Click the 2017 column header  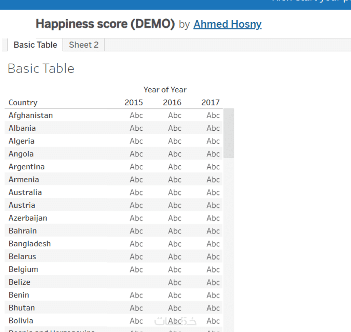click(210, 102)
